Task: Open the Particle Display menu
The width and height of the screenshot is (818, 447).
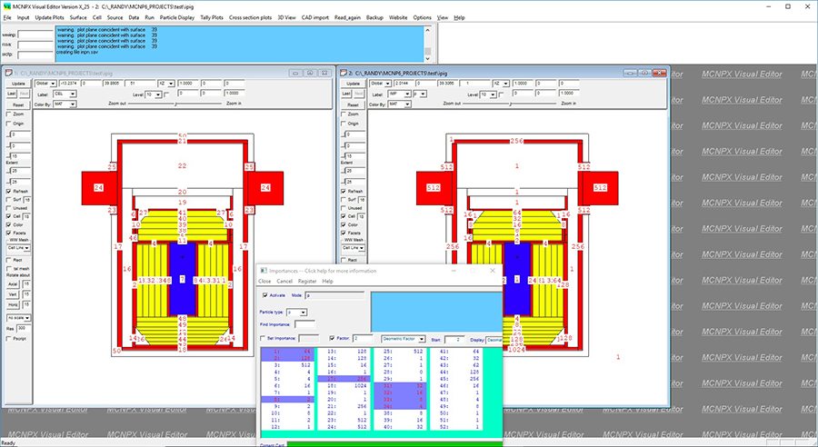Action: click(177, 17)
